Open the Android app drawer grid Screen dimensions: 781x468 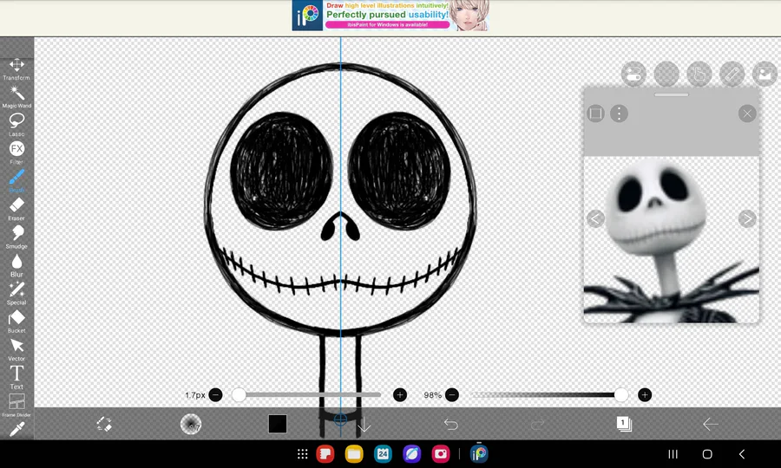coord(302,453)
